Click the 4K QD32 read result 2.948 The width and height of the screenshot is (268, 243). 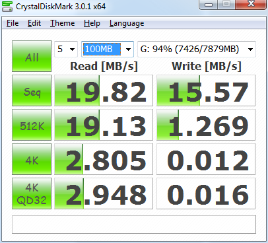click(x=104, y=193)
